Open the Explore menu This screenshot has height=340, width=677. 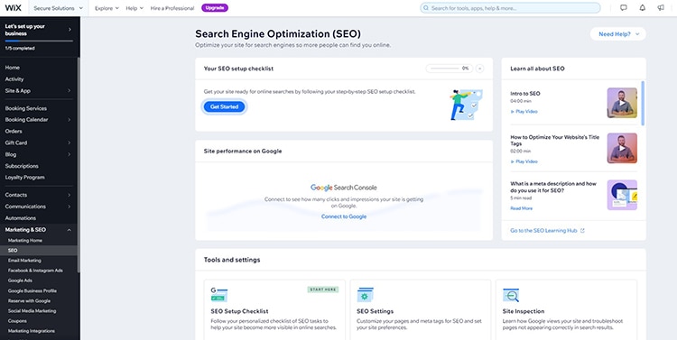(107, 8)
